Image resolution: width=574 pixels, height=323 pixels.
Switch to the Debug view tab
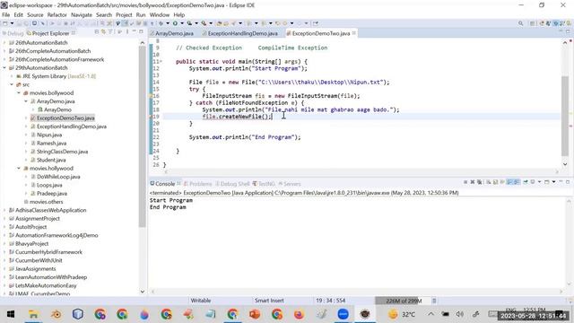[x=13, y=33]
